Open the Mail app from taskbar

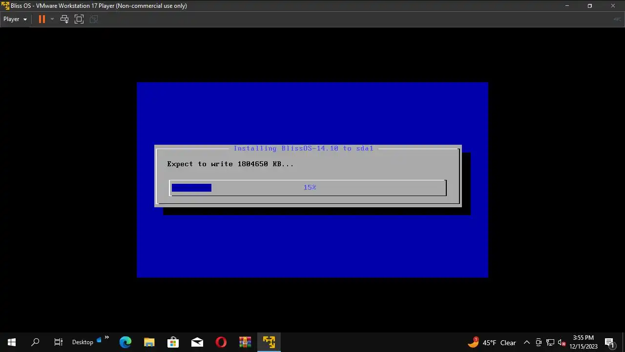pyautogui.click(x=197, y=342)
